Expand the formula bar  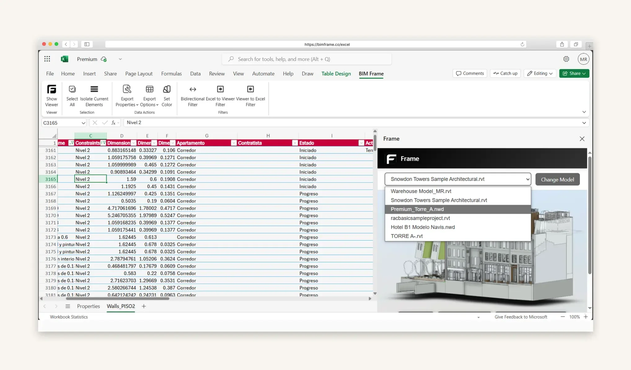(584, 123)
